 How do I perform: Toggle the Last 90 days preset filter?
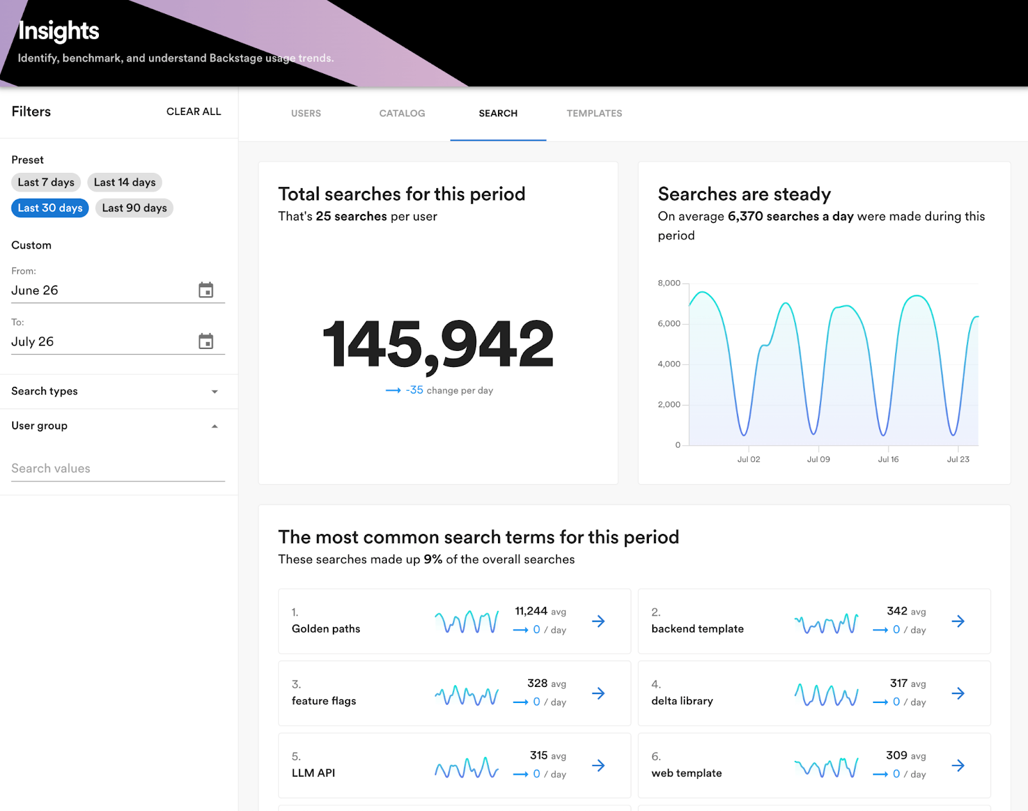[134, 208]
